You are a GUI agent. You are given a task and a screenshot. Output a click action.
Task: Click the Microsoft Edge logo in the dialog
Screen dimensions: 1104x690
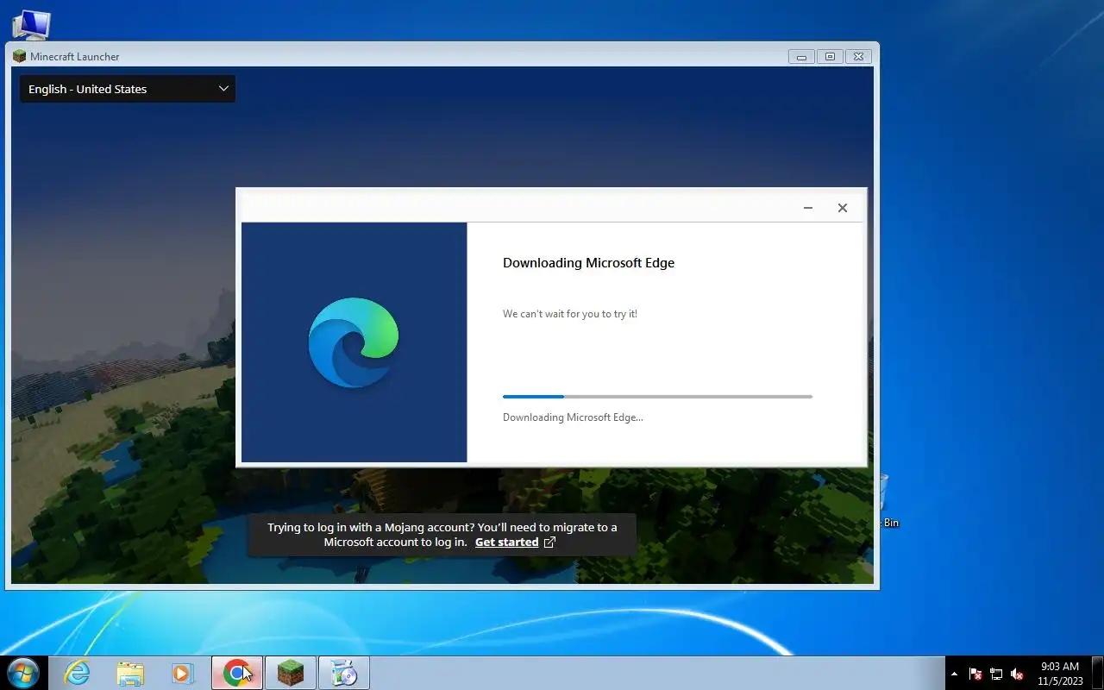(354, 342)
